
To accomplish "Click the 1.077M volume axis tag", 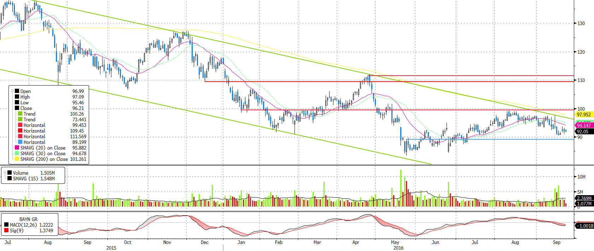I will coord(584,203).
